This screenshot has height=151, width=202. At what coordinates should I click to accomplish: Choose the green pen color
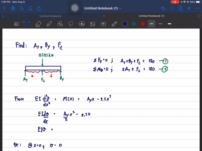click(x=134, y=24)
